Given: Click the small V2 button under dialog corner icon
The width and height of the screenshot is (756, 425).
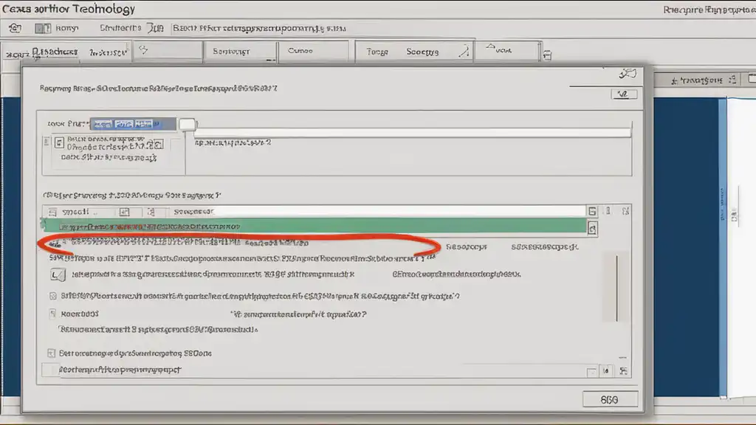Looking at the screenshot, I should click(624, 94).
